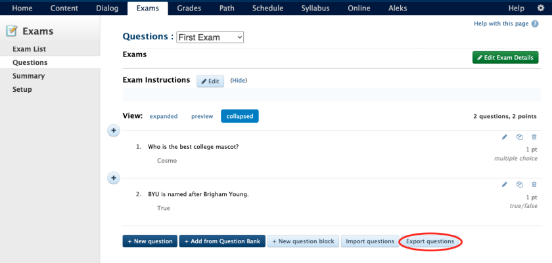The image size is (552, 263).
Task: Edit question 1 with pencil icon
Action: [x=505, y=137]
